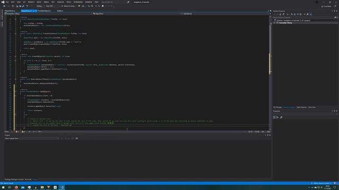Expand the Assembly-CSharp project node
Viewport: 339px width, 190px height.
[274, 23]
